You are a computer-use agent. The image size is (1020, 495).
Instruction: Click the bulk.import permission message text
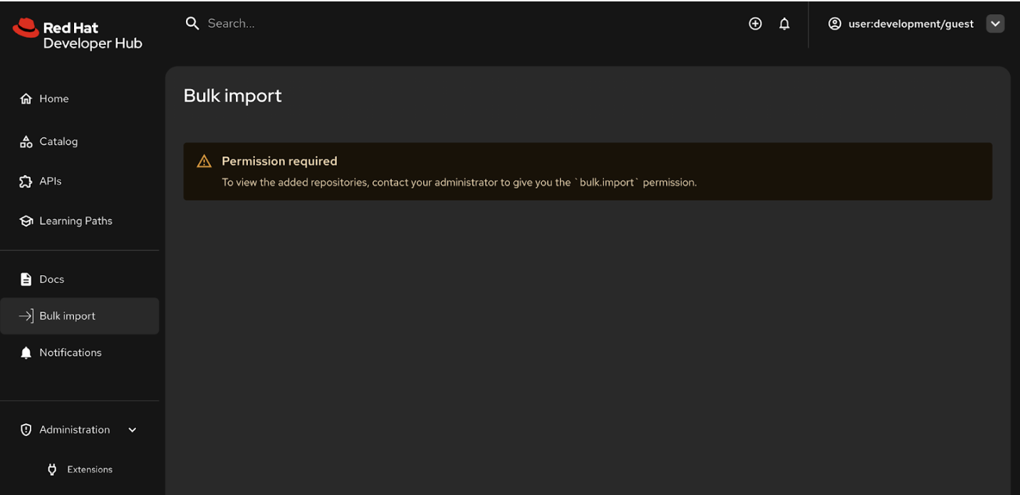click(x=459, y=183)
